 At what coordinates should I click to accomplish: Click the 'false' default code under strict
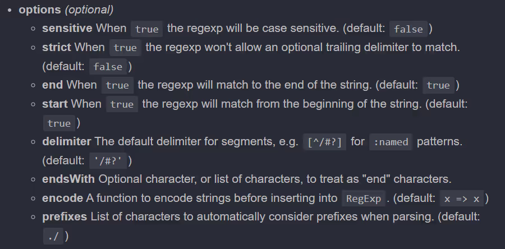tap(108, 67)
